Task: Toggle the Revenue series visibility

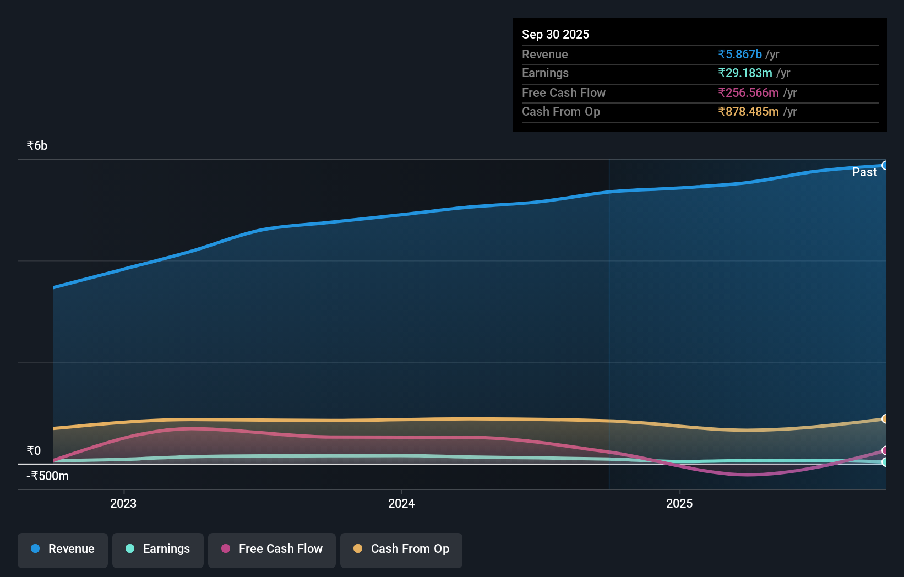Action: click(62, 549)
